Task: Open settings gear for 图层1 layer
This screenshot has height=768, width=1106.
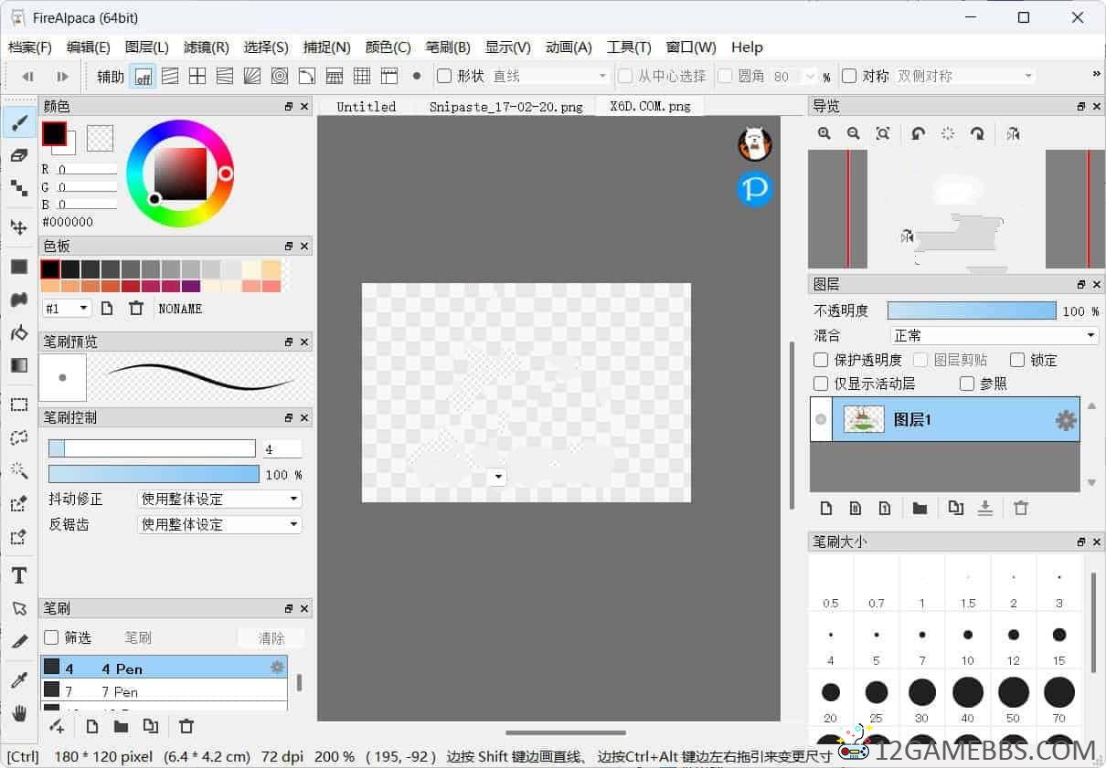Action: pos(1066,420)
